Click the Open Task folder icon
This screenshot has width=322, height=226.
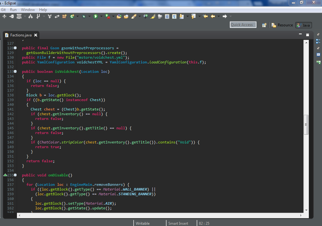point(126,16)
